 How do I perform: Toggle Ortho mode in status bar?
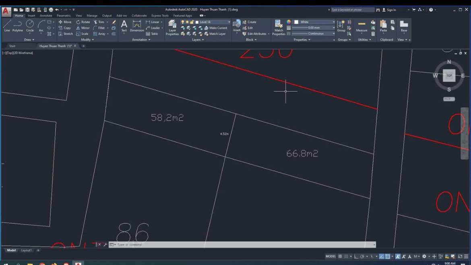pyautogui.click(x=355, y=257)
